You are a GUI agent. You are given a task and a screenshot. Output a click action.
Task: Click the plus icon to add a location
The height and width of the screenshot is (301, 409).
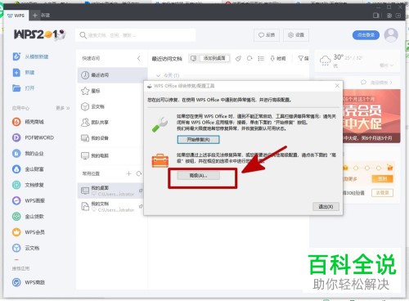point(128,173)
